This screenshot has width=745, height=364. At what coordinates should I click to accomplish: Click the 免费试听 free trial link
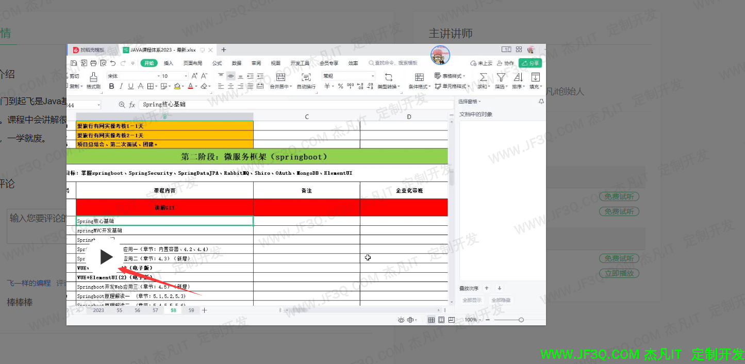click(x=619, y=196)
